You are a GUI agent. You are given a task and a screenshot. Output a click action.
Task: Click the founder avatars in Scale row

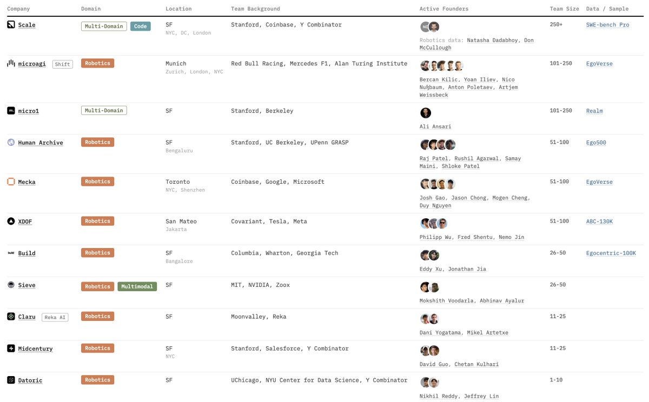[430, 27]
